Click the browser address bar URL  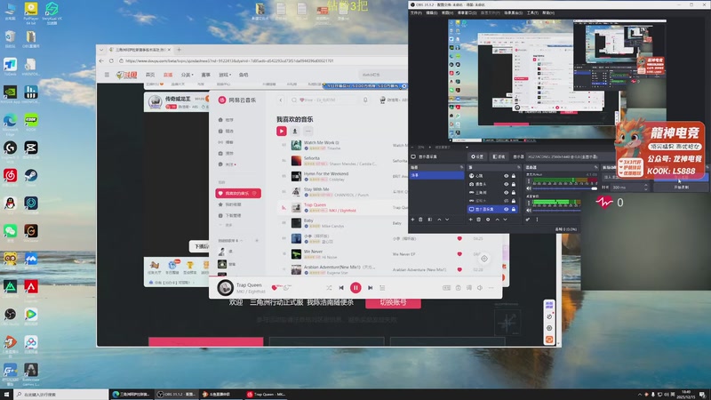pyautogui.click(x=229, y=60)
